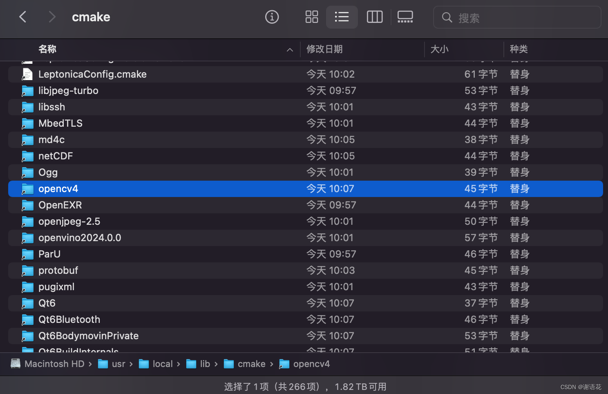Click the netCDF name text
The width and height of the screenshot is (608, 394).
[x=56, y=156]
